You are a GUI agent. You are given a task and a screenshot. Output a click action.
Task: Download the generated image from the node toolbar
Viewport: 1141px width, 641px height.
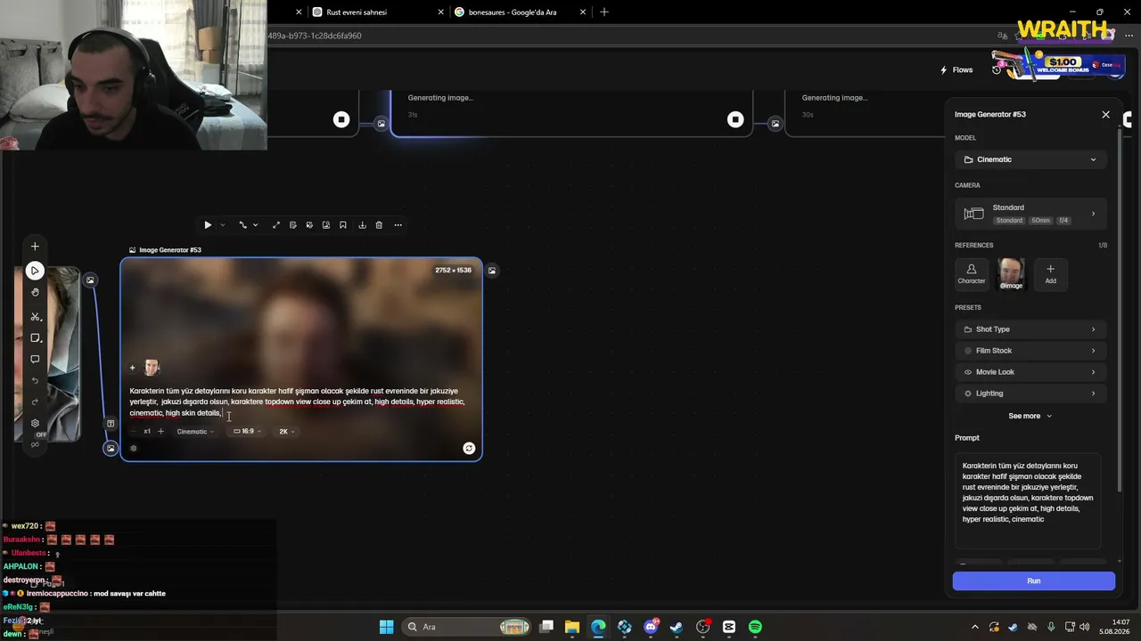point(362,225)
